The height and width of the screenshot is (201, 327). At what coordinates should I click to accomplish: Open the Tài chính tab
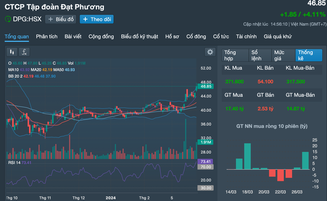pyautogui.click(x=246, y=37)
